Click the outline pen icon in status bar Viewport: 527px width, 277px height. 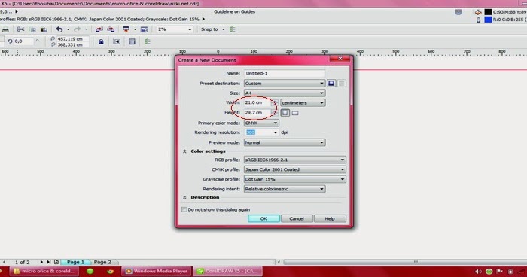(478, 20)
